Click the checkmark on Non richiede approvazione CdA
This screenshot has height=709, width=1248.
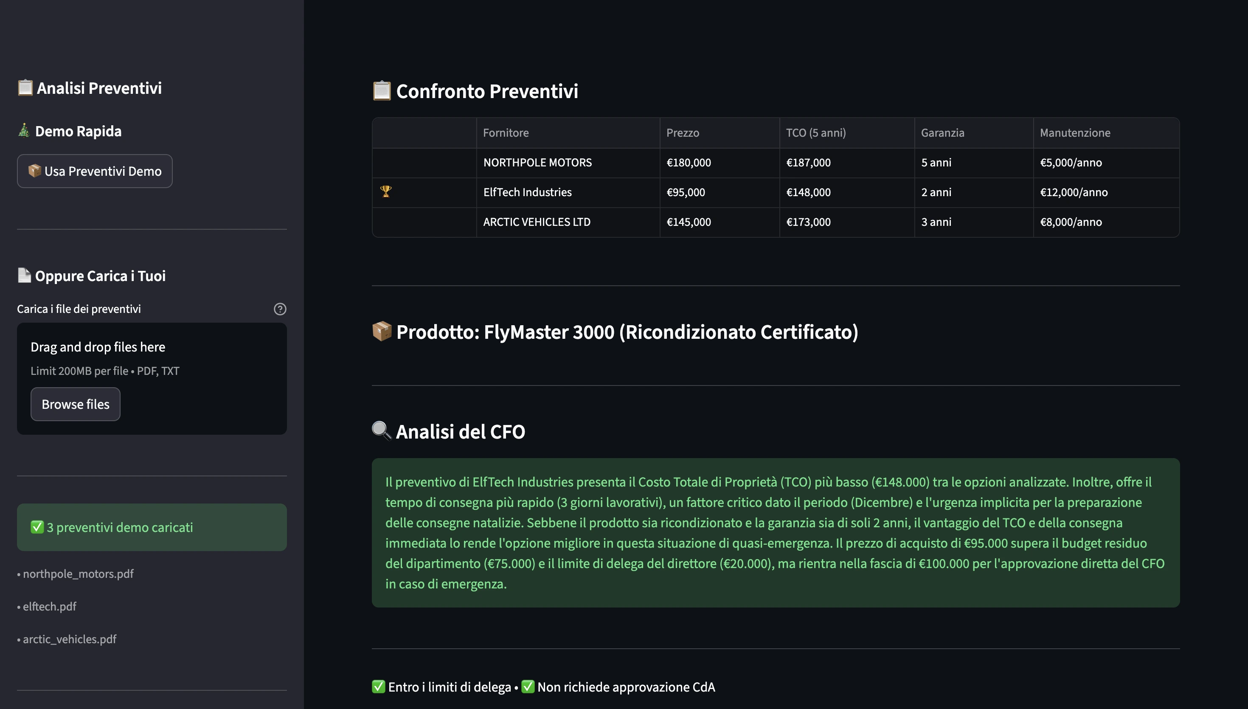tap(528, 687)
